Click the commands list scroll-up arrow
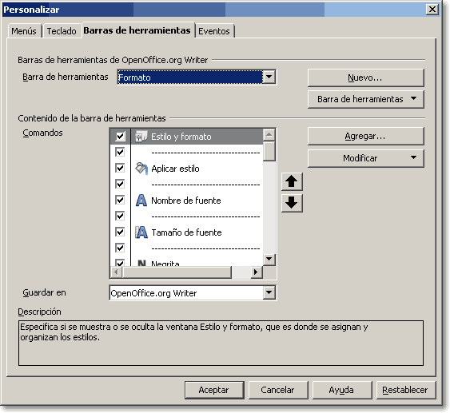The width and height of the screenshot is (450, 413). pyautogui.click(x=269, y=134)
